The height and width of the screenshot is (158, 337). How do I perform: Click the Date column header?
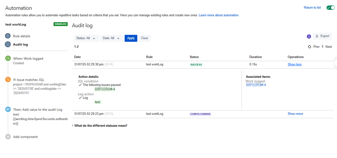pyautogui.click(x=77, y=57)
